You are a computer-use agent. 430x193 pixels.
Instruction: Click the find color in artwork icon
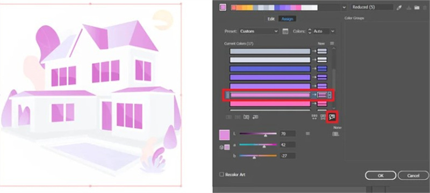332,117
